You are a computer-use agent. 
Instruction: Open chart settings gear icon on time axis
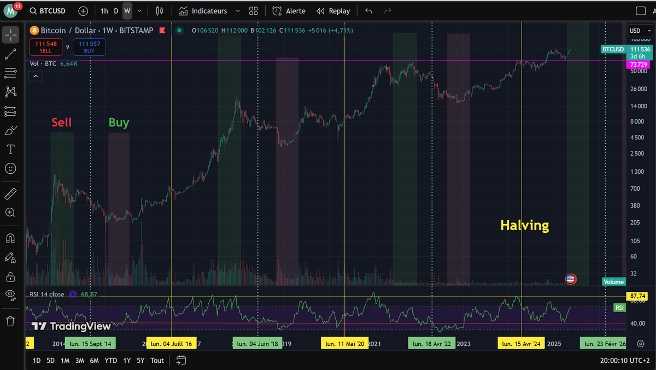tap(640, 344)
